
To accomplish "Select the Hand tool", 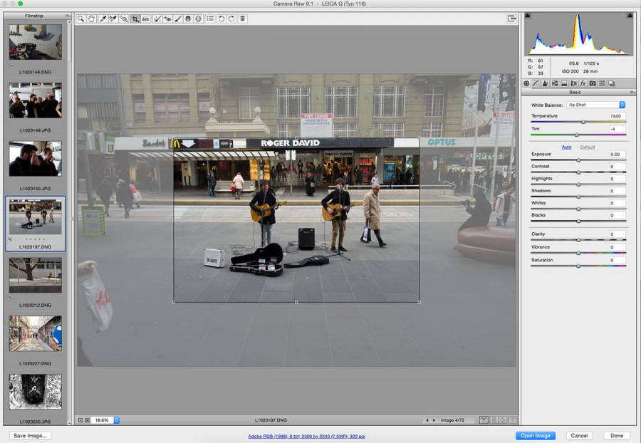I will pyautogui.click(x=91, y=19).
